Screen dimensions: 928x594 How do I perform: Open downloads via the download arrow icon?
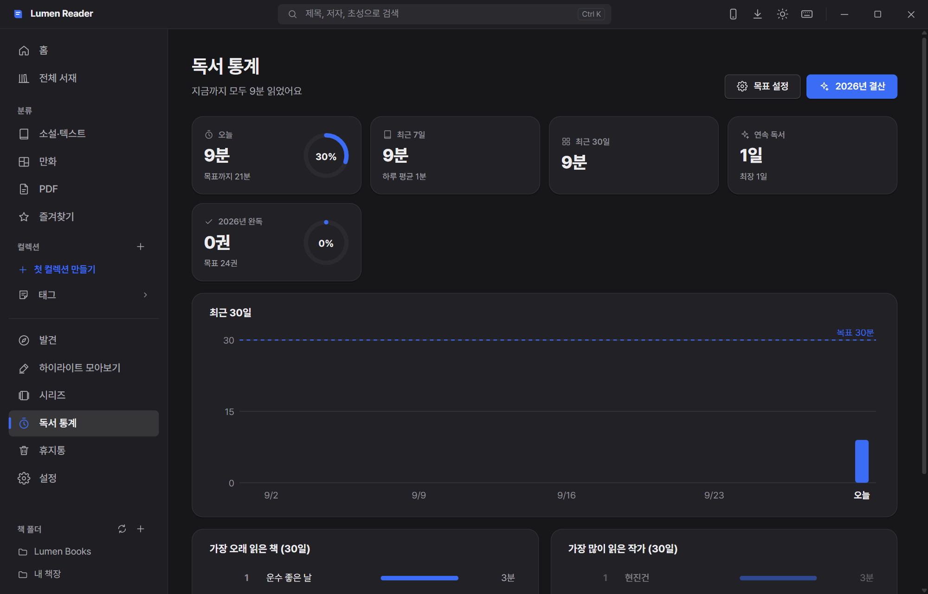758,14
